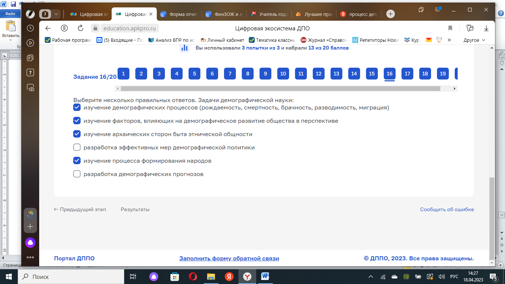Reload the current page

[x=81, y=28]
